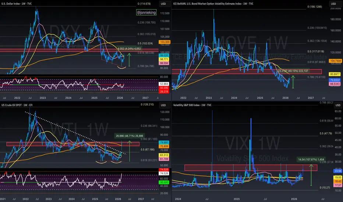Click the pink 98.594 price label
The image size is (343, 202).
click(x=164, y=63)
